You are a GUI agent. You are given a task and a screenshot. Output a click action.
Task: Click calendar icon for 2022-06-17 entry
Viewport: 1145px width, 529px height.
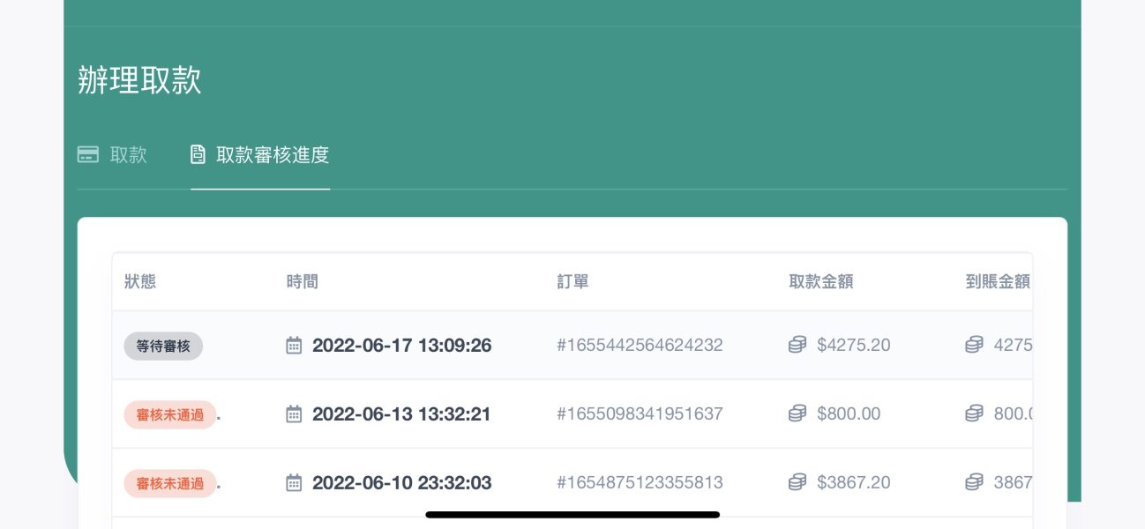point(294,346)
